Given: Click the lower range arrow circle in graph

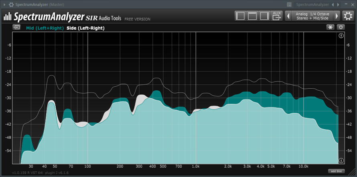Looking at the screenshot, I should pyautogui.click(x=341, y=161).
